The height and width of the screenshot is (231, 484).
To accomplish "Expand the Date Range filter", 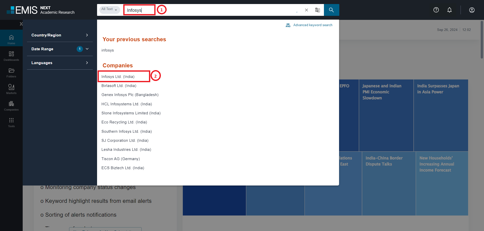I will 60,49.
